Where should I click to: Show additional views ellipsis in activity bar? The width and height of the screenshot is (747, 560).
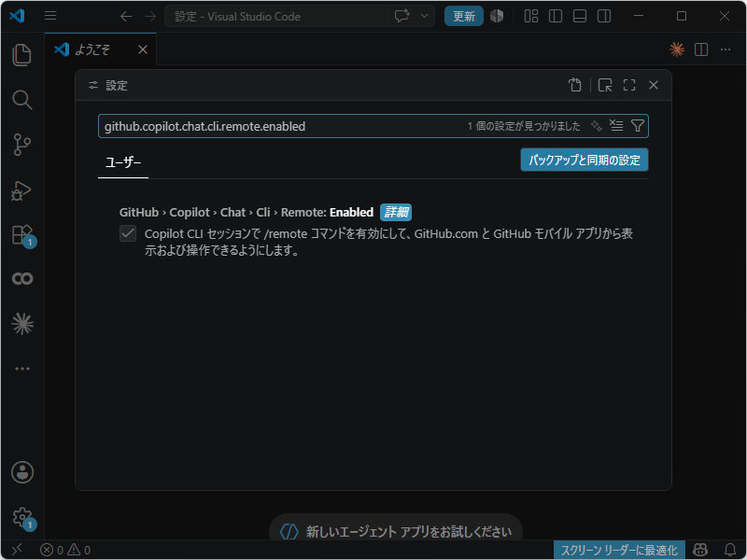21,369
